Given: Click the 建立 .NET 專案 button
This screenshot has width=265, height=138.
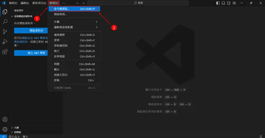Looking at the screenshot, I should point(31,53).
